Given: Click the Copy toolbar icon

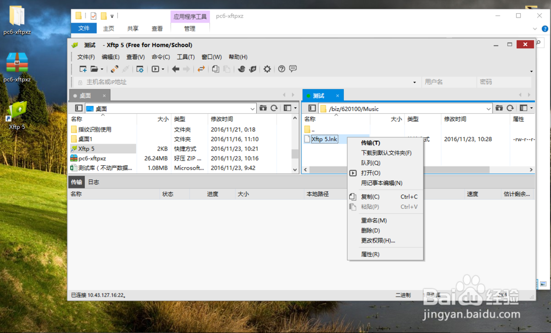Looking at the screenshot, I should (x=216, y=69).
